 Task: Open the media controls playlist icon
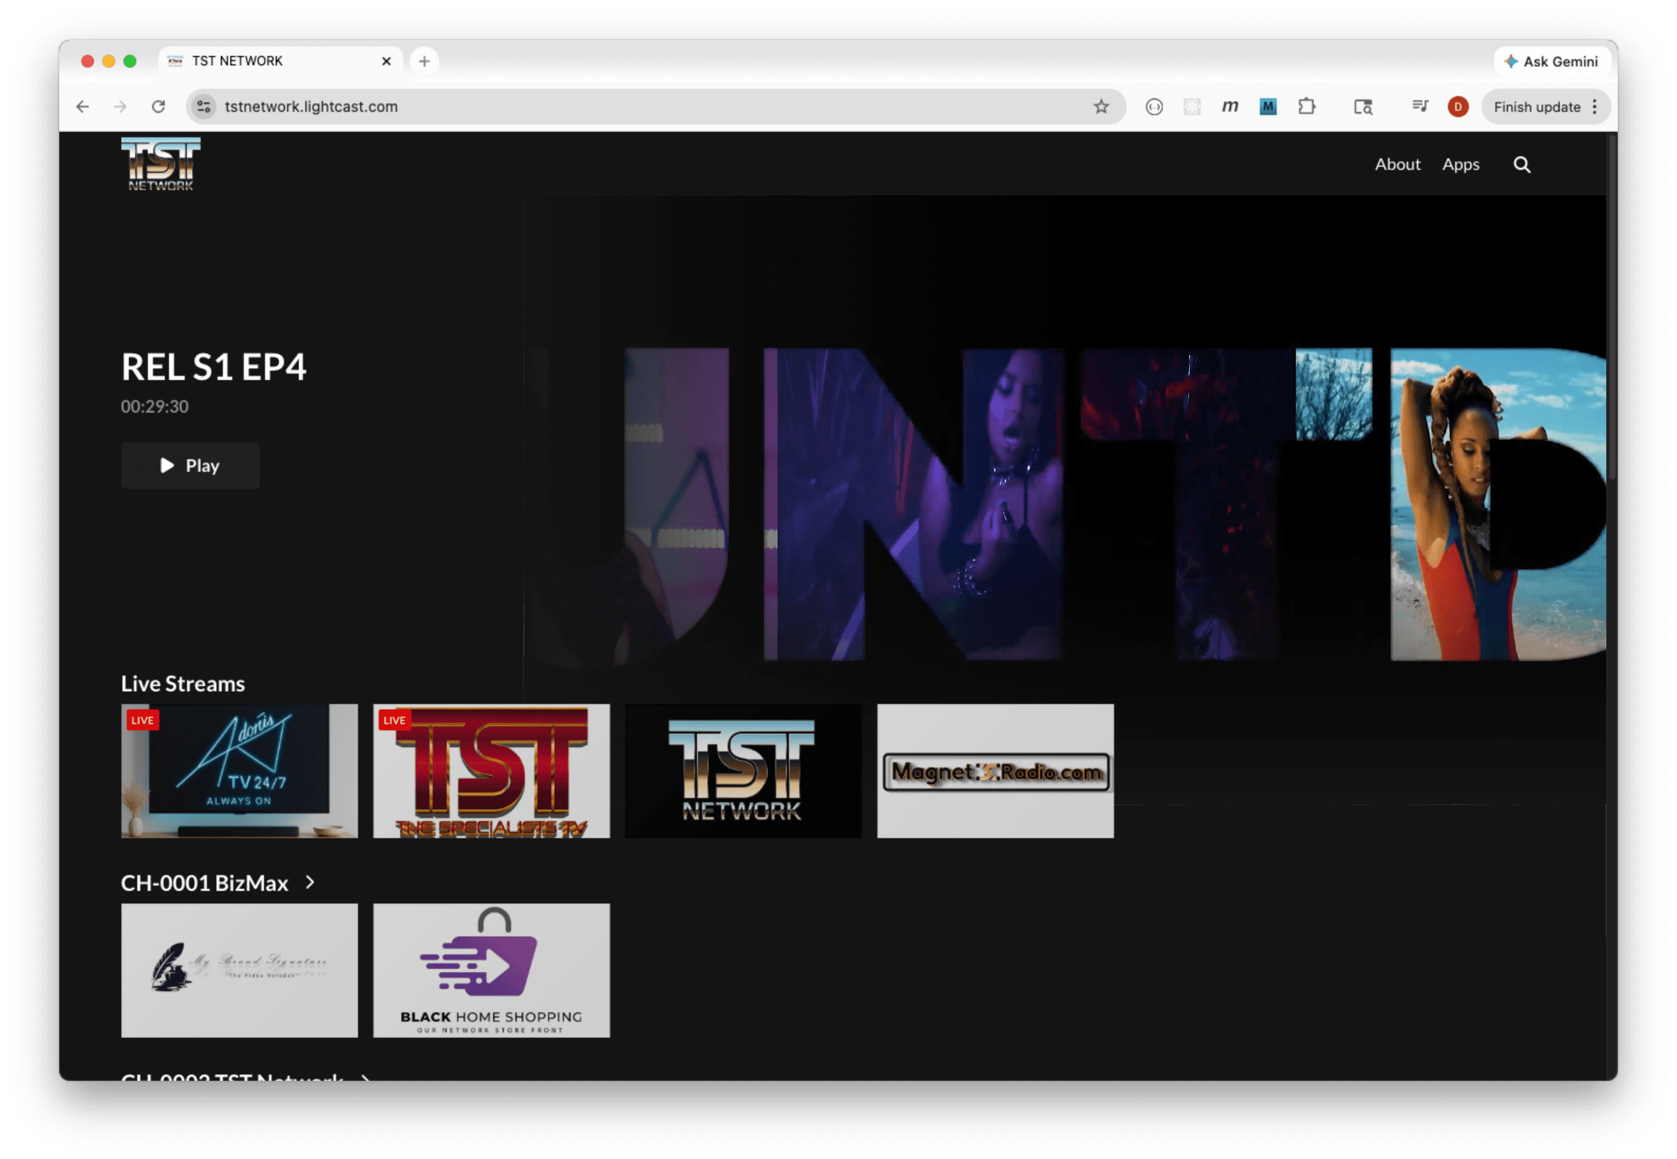1420,107
